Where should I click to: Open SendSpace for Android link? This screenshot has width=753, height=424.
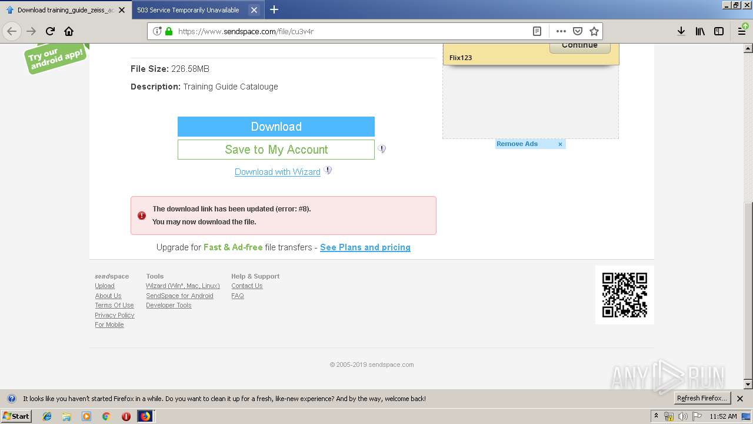[x=179, y=296]
